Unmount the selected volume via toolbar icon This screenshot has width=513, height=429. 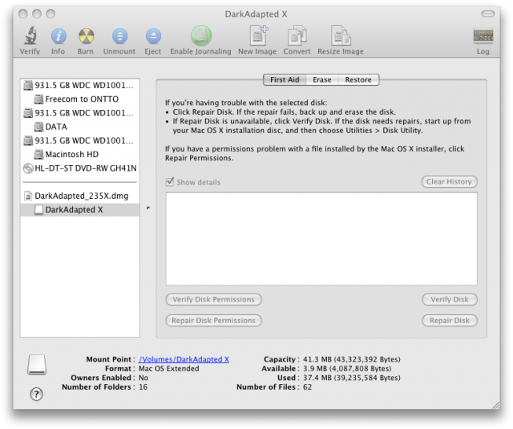click(x=119, y=36)
